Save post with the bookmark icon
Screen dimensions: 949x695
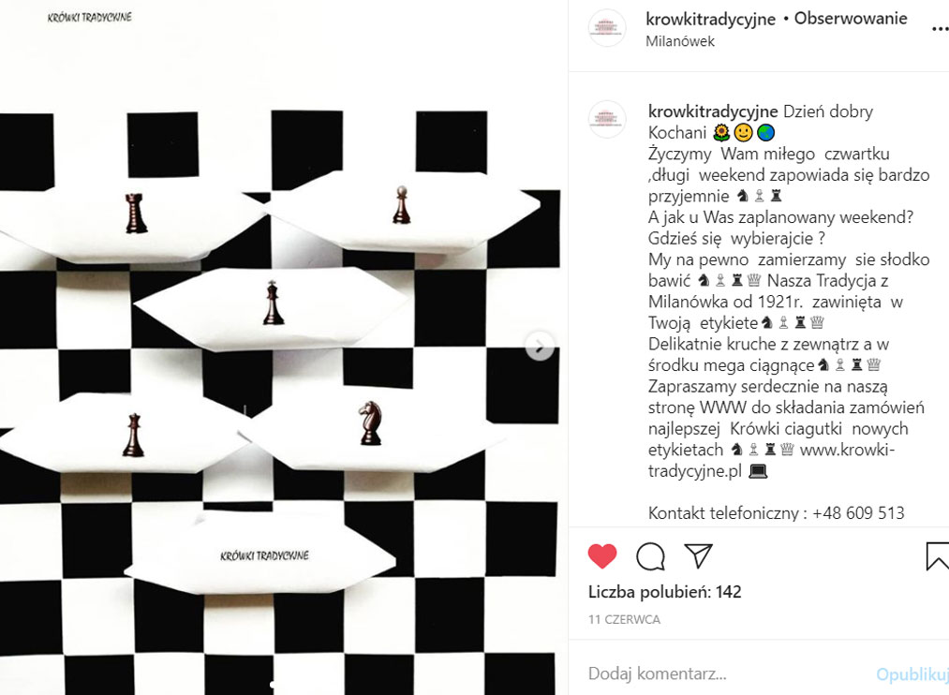pyautogui.click(x=938, y=556)
